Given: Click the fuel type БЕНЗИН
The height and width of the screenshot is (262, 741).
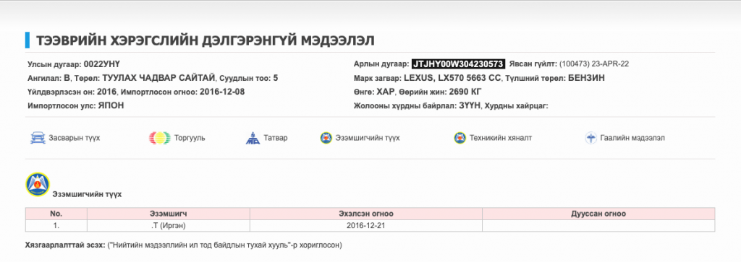Looking at the screenshot, I should [586, 78].
